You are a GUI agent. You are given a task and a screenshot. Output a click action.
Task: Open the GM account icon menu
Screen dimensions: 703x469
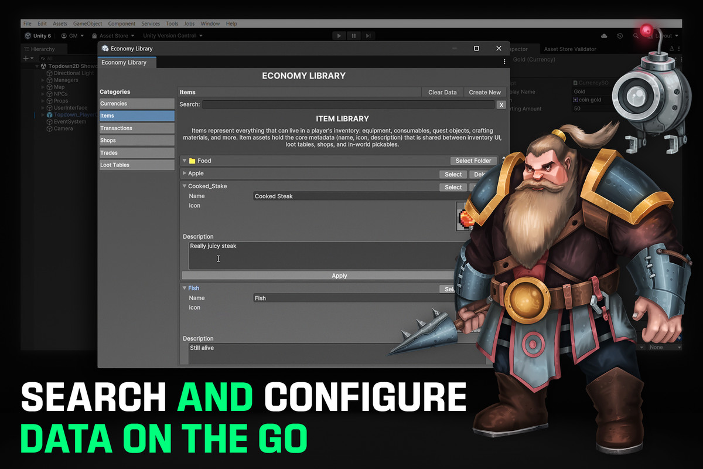click(63, 36)
